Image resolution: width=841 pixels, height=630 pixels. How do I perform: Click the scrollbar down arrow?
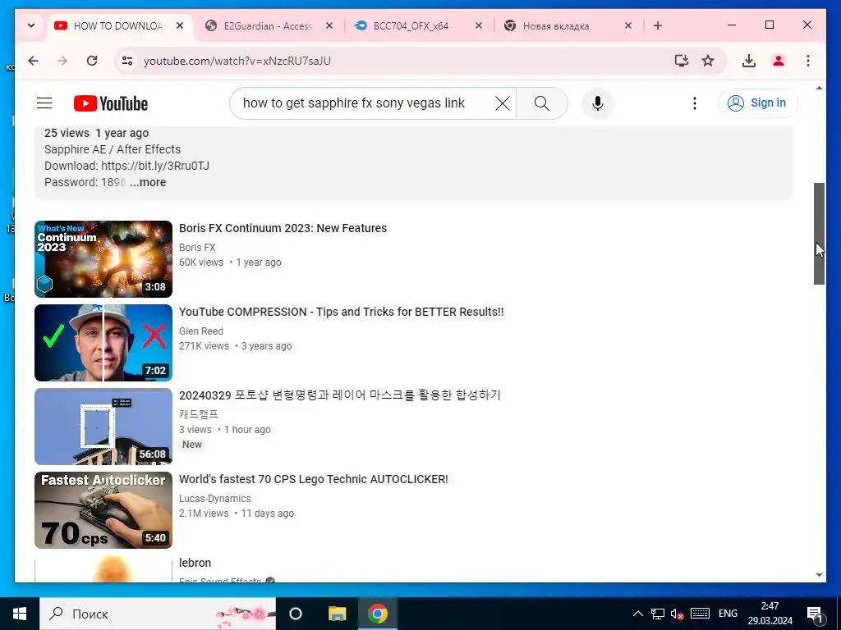tap(819, 575)
